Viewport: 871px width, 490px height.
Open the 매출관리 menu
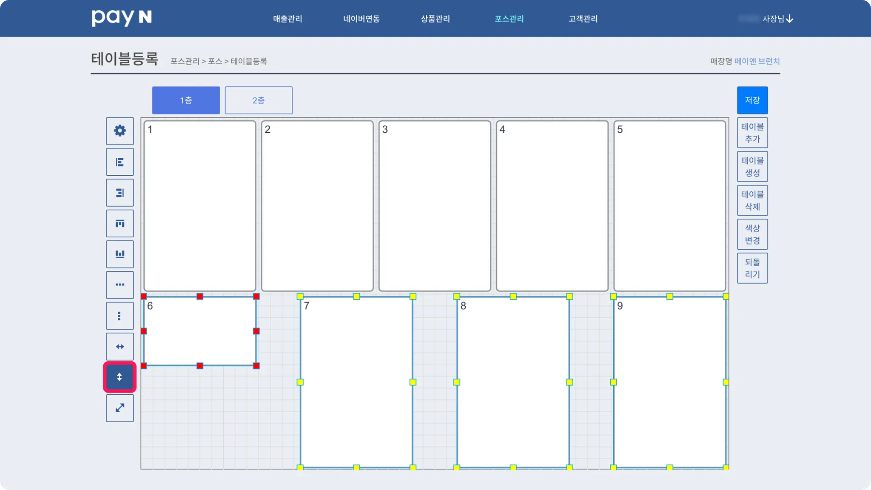pos(287,19)
